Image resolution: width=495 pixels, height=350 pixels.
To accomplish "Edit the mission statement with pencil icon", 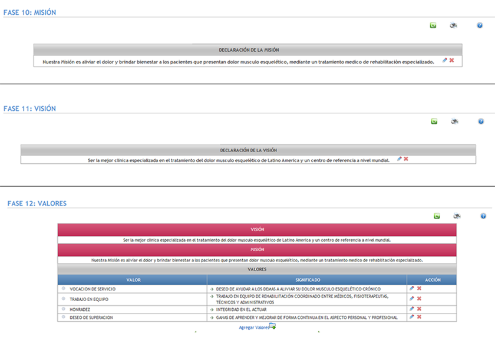I will click(445, 60).
